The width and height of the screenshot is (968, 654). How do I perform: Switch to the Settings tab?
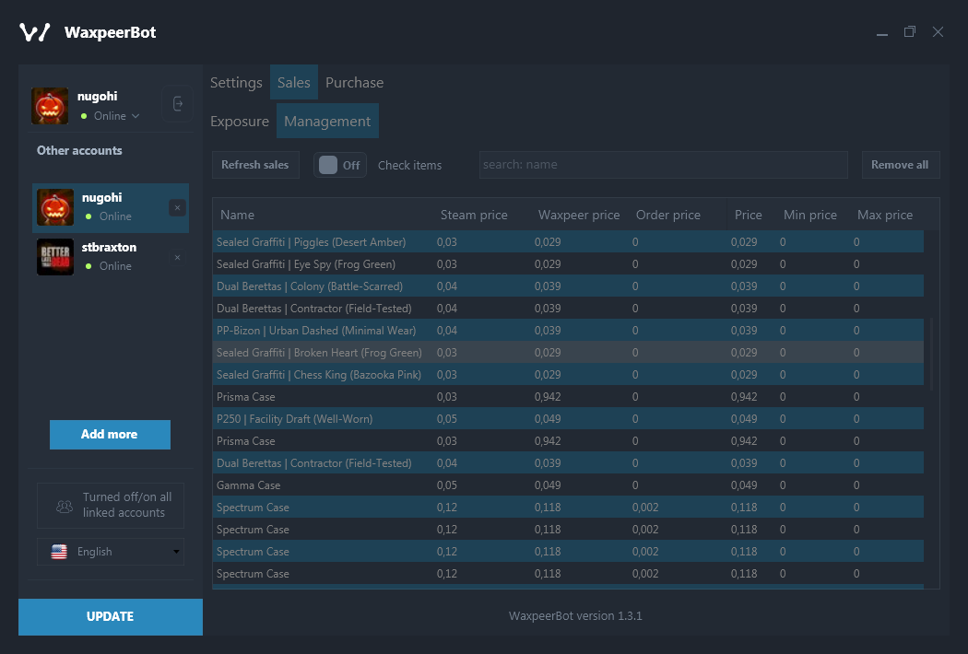[236, 83]
